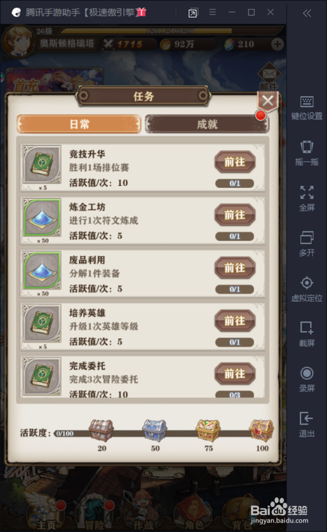Collapse sidebar with double chevron arrow
This screenshot has width=327, height=532.
[307, 13]
